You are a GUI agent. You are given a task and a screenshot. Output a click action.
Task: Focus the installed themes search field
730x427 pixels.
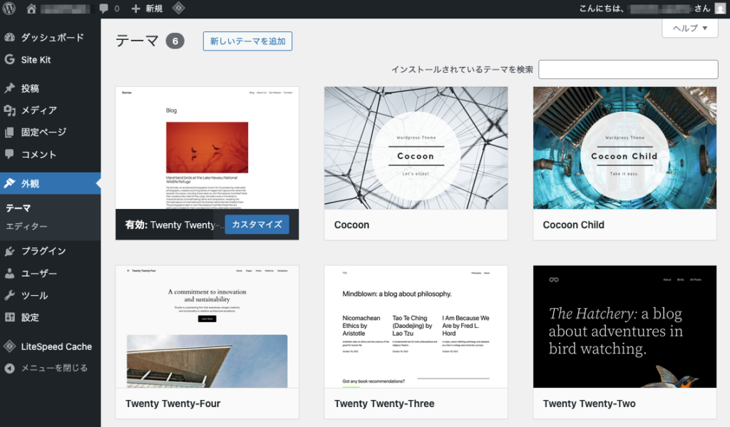(628, 69)
